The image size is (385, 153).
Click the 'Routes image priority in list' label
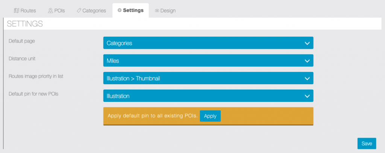(x=36, y=76)
